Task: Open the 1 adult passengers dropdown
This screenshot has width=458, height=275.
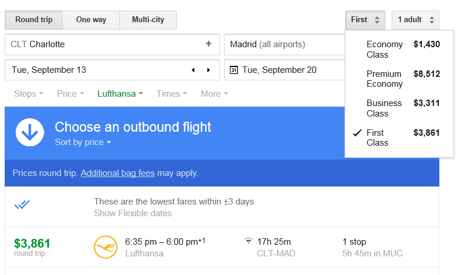Action: pos(416,20)
